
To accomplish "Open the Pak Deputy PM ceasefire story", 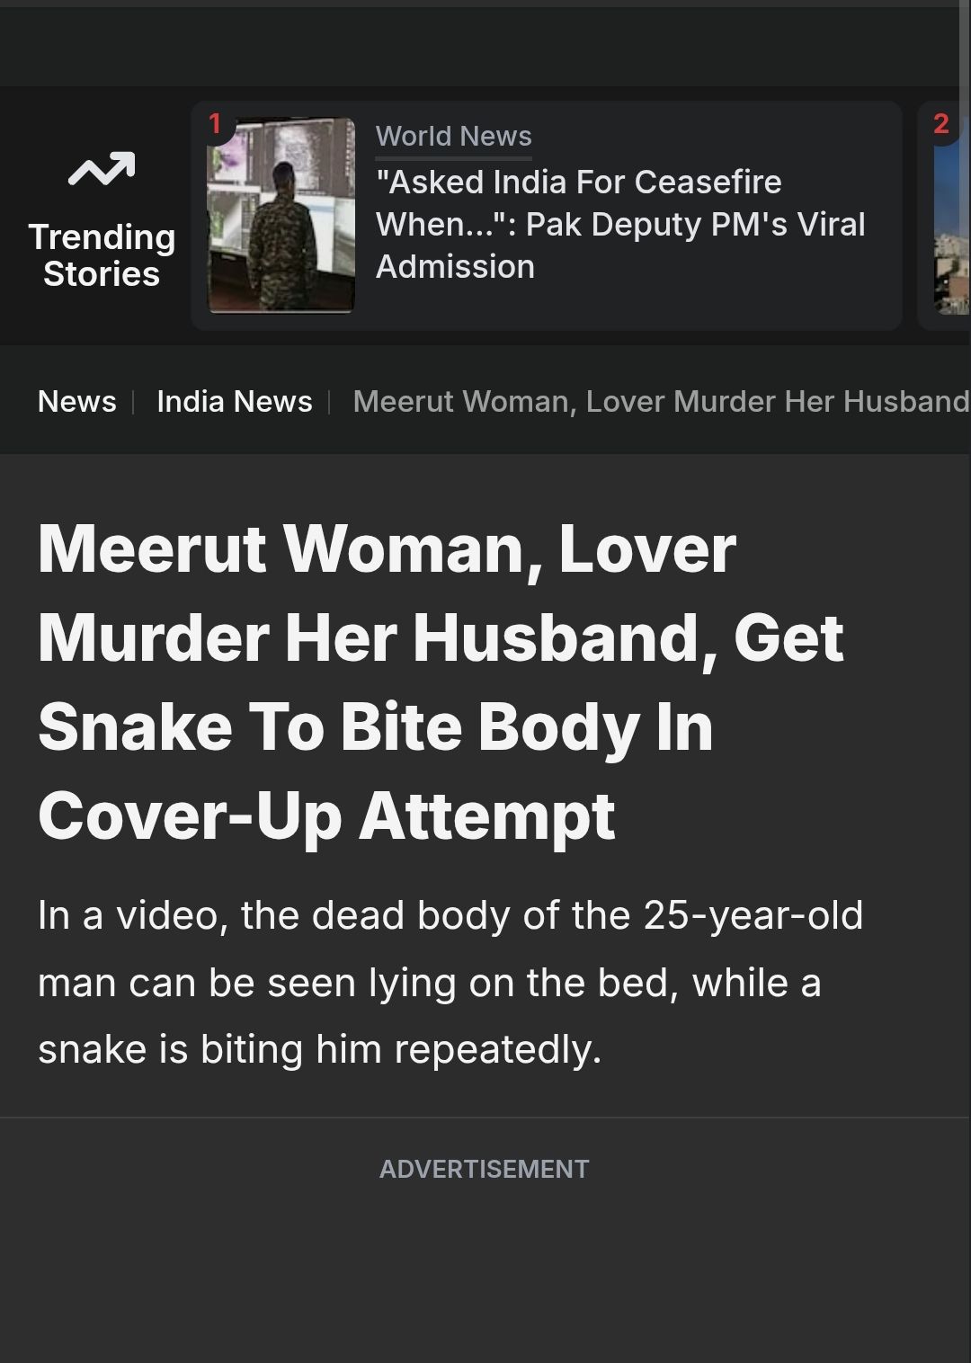I will [620, 224].
